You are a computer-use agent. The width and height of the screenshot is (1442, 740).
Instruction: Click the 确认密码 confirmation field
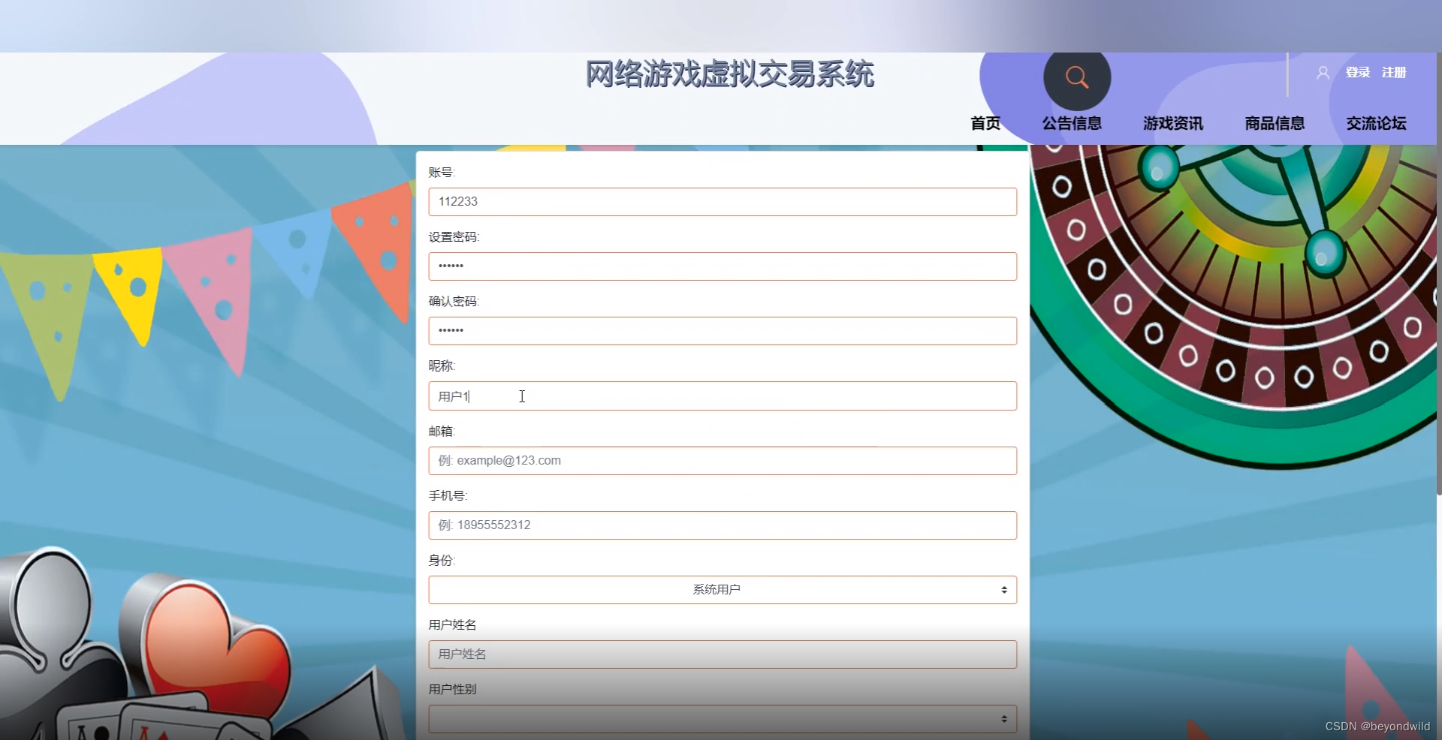(722, 330)
